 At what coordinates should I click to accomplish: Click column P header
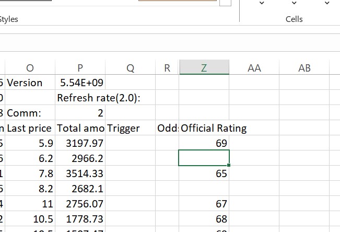(x=79, y=68)
